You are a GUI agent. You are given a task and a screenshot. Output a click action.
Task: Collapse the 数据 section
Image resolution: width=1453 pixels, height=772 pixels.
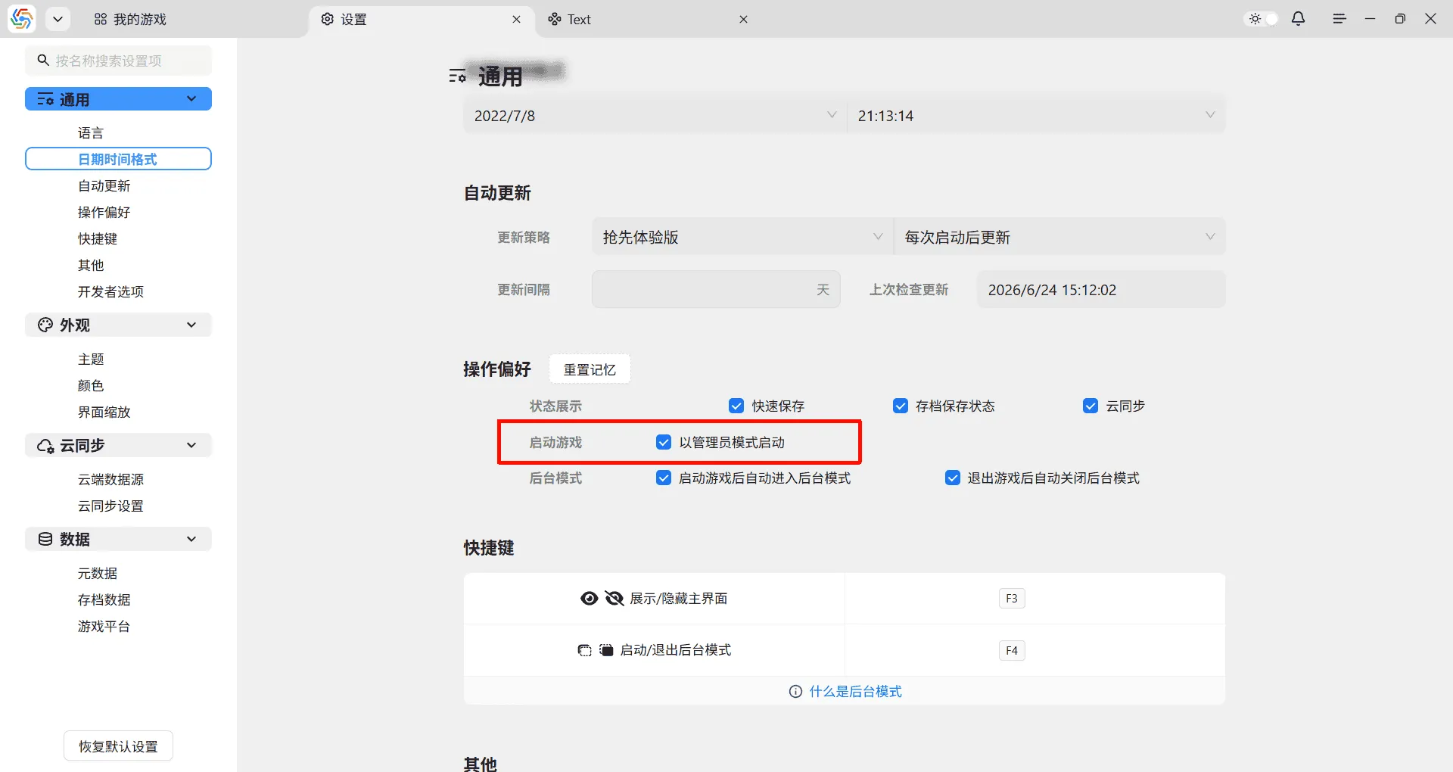pyautogui.click(x=119, y=539)
